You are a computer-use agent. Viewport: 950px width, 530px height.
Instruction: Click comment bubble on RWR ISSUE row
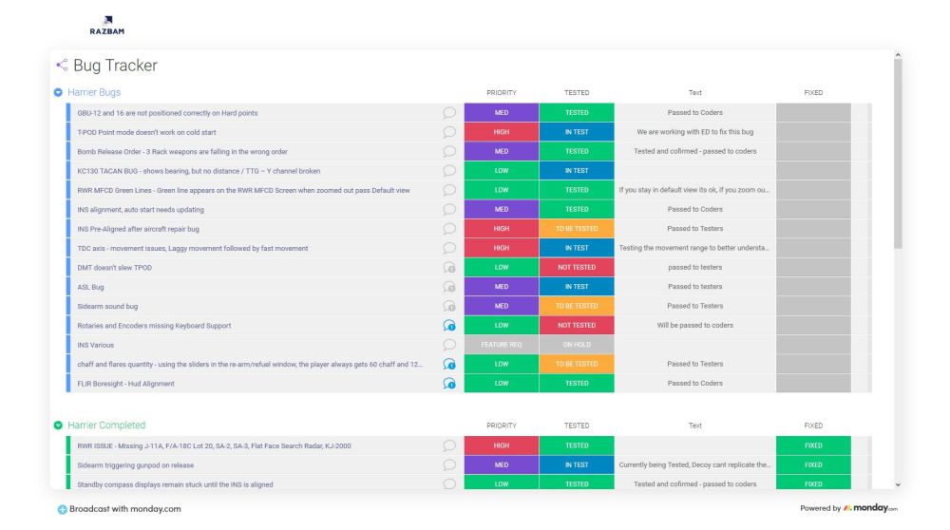(x=450, y=445)
